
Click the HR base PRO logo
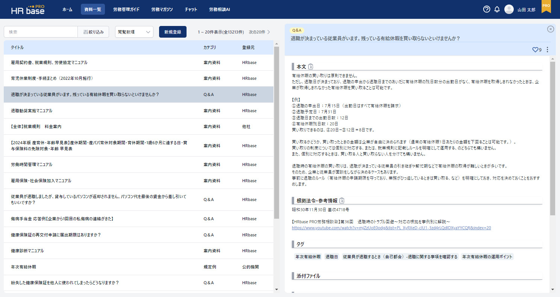28,9
